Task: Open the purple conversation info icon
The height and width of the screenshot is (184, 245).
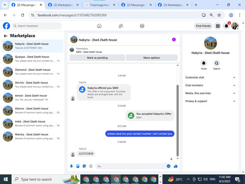Action: pos(174,40)
